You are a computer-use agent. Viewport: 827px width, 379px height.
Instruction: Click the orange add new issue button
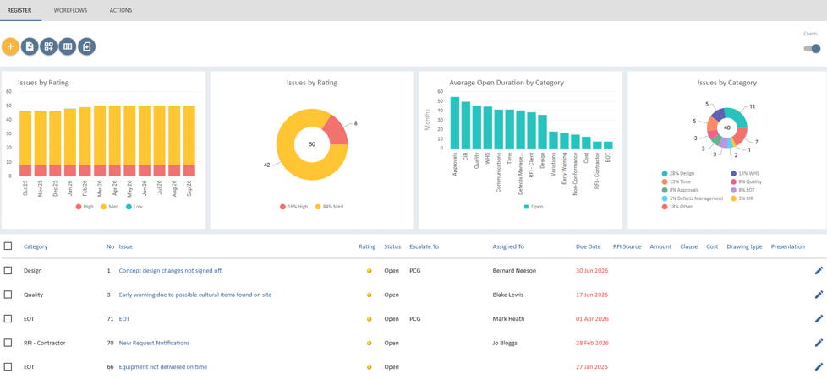[10, 47]
